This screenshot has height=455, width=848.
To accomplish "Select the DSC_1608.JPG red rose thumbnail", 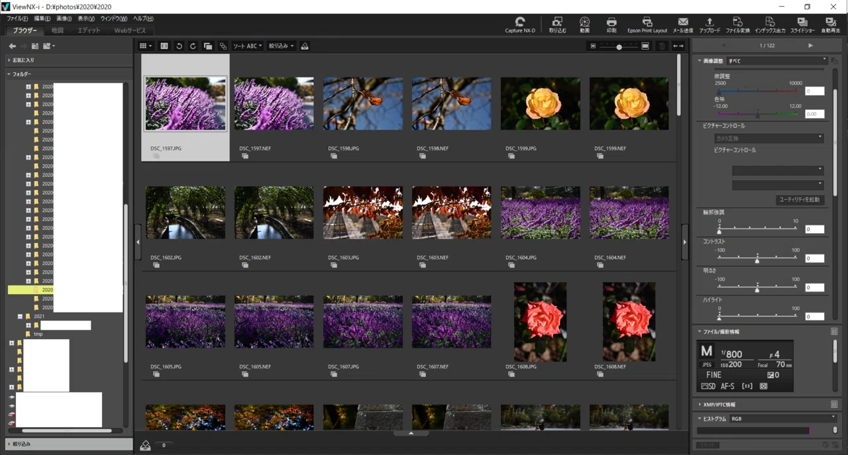I will click(x=541, y=321).
